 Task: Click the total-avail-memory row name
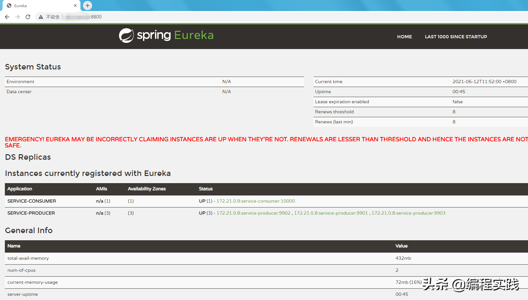28,258
